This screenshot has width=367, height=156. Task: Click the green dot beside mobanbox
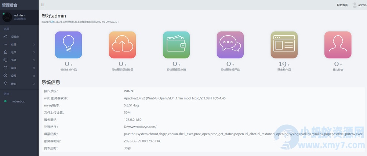[x=6, y=101]
